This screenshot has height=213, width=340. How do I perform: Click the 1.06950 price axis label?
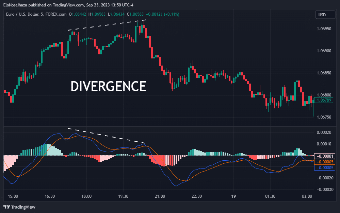(324, 29)
